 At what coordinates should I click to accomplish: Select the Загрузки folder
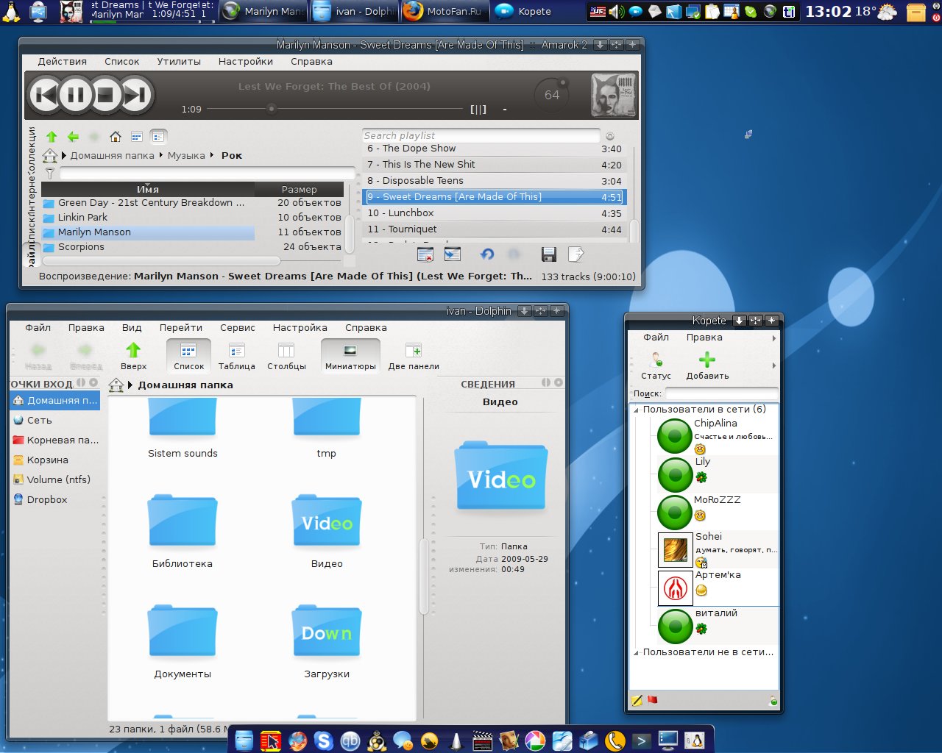click(327, 641)
